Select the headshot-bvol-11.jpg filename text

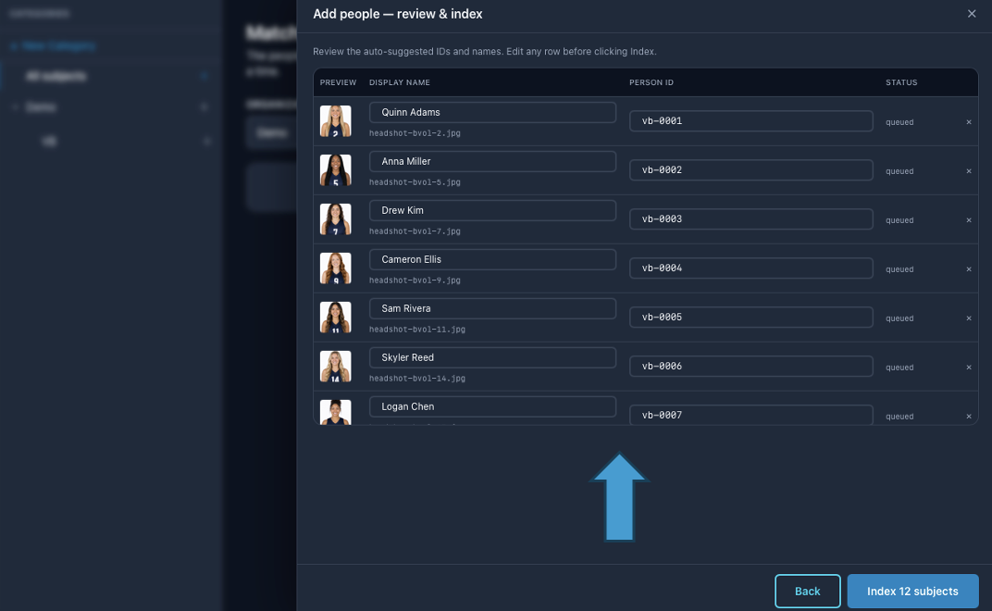click(x=417, y=330)
